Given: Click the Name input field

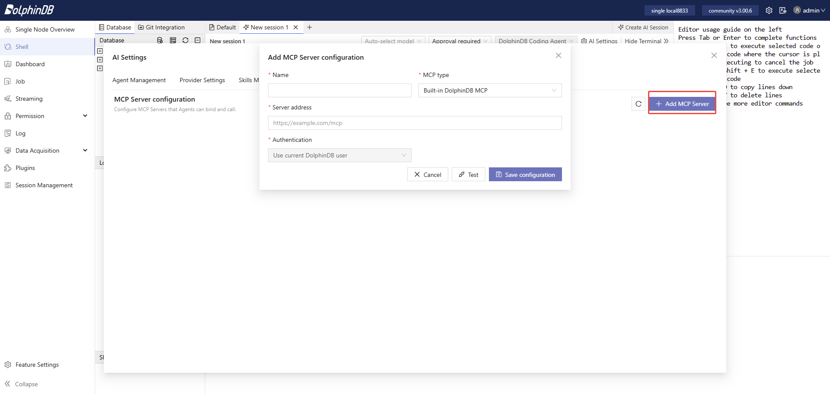Looking at the screenshot, I should (340, 90).
